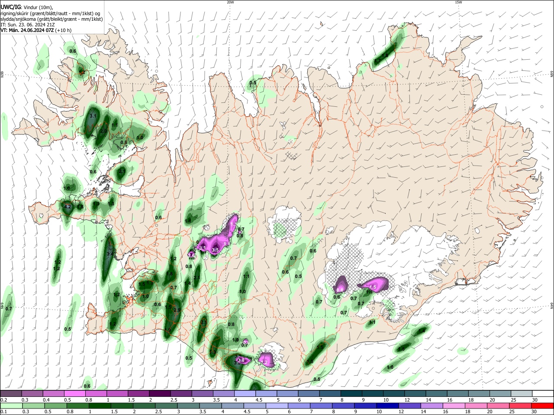
Task: Click the 3.8 value in the purple patch
Action: [242, 360]
